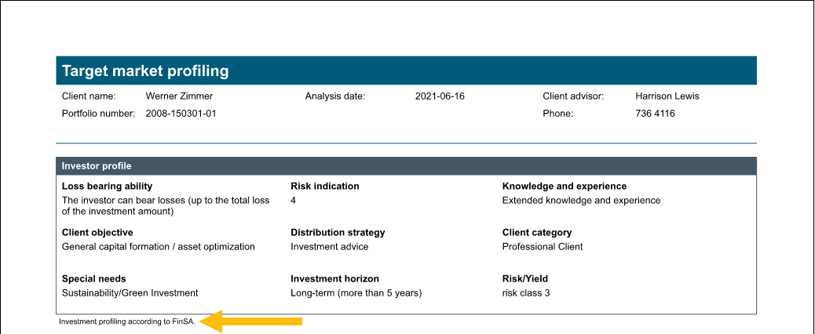815x334 pixels.
Task: Click the portfolio number 2008-150301-01
Action: (x=181, y=114)
